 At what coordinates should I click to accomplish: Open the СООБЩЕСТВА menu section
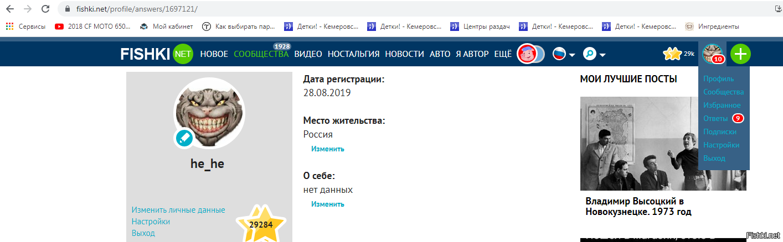tap(261, 54)
